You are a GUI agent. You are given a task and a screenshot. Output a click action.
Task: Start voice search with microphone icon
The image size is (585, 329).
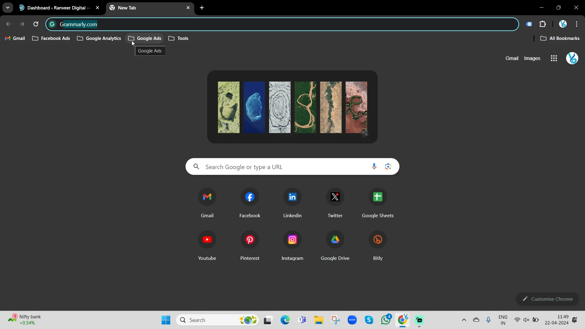(x=374, y=167)
